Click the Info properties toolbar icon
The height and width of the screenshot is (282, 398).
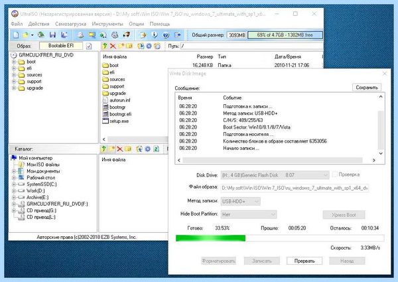pos(155,35)
